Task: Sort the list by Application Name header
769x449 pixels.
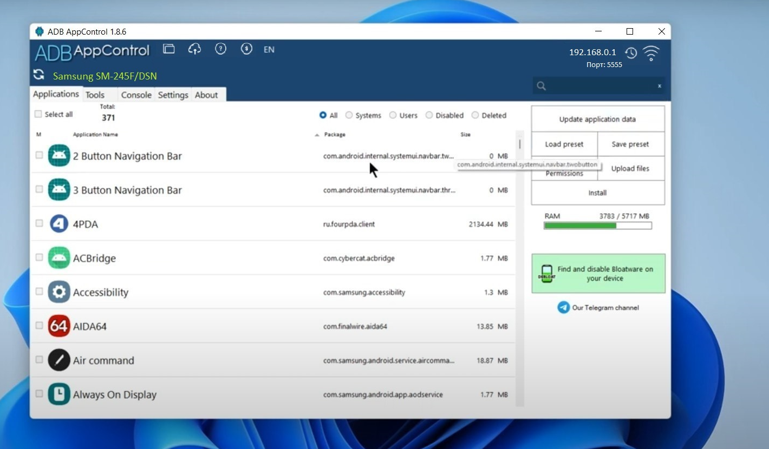Action: point(95,135)
